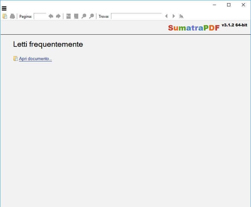Image resolution: width=251 pixels, height=207 pixels.
Task: Select fit width continuous layout icon
Action: pos(68,16)
